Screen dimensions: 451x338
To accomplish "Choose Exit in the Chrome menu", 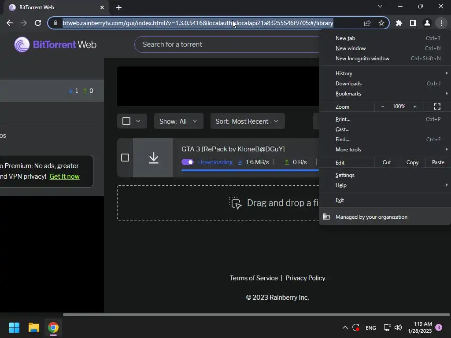I will [x=385, y=200].
